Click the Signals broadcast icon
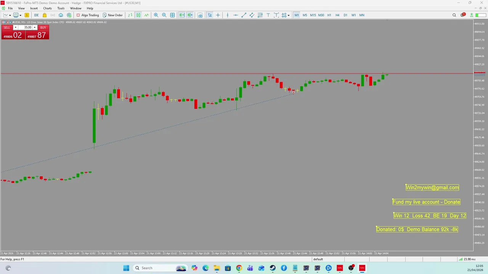 pyautogui.click(x=53, y=15)
